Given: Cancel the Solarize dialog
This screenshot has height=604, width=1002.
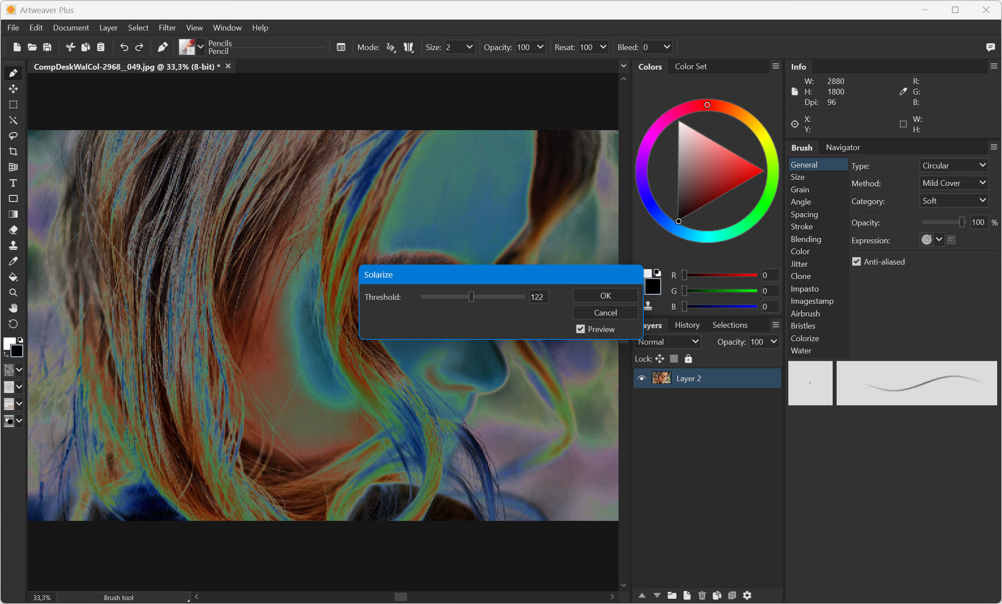Looking at the screenshot, I should click(x=605, y=312).
